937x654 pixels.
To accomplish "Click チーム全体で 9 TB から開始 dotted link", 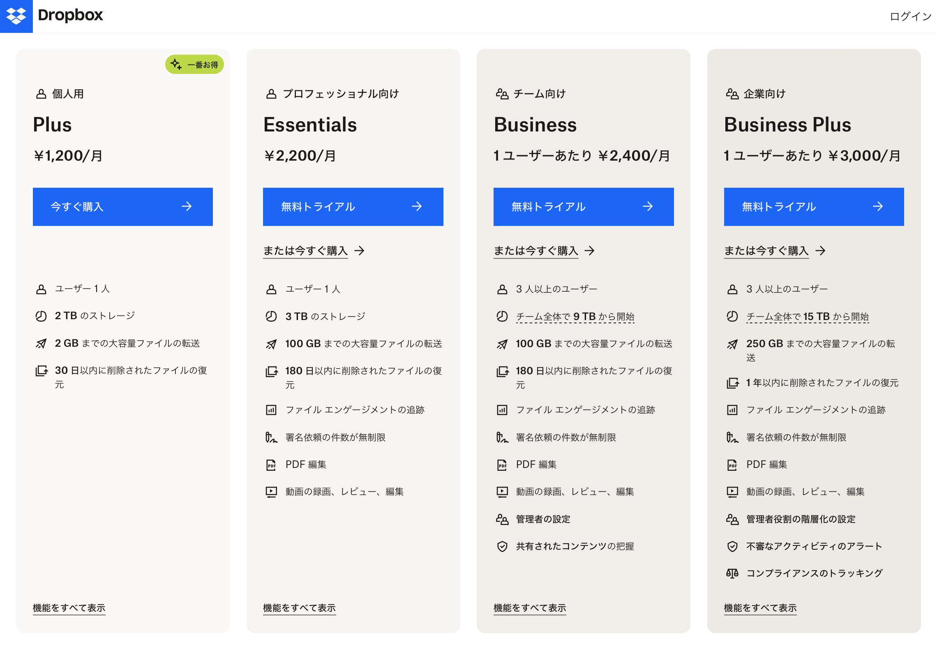I will tap(575, 317).
